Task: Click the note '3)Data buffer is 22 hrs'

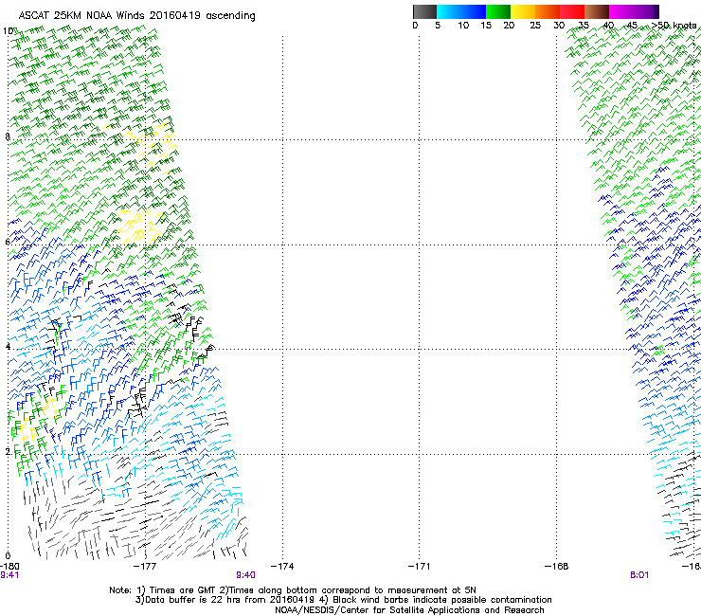Action: click(343, 600)
